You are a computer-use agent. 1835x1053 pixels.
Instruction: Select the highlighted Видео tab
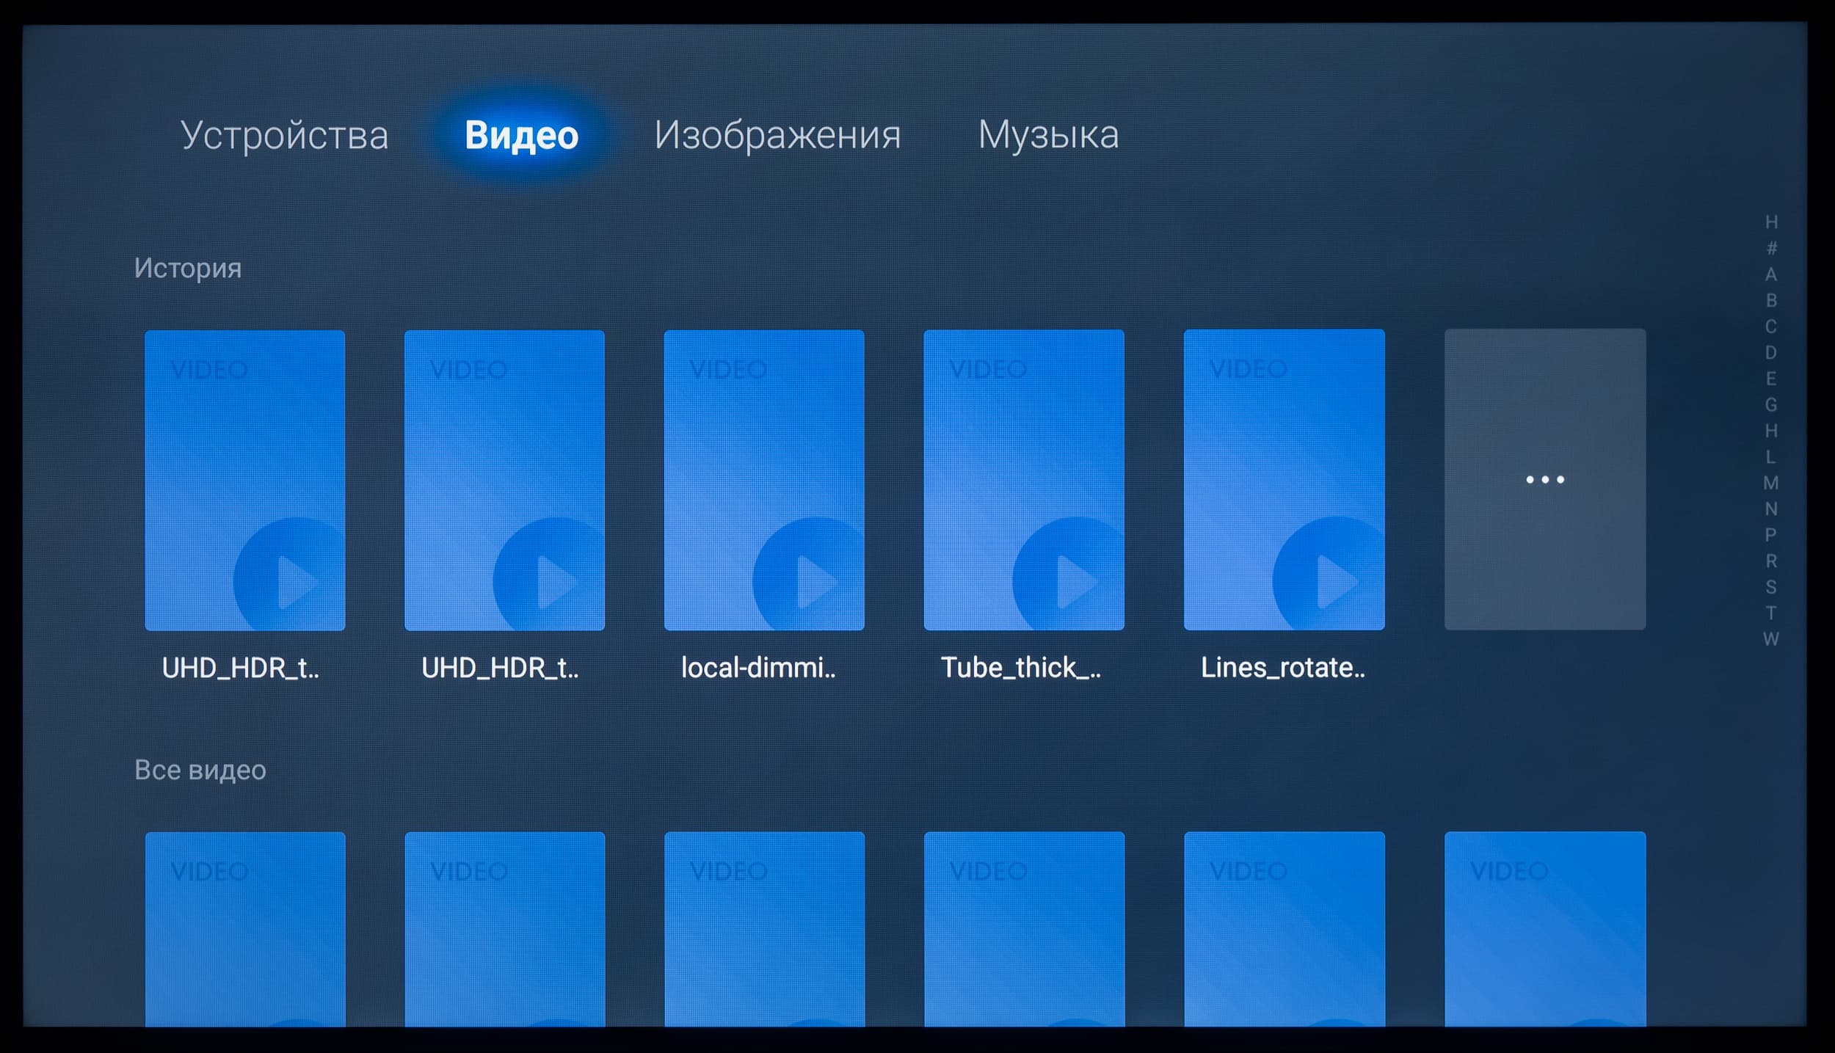(x=521, y=136)
